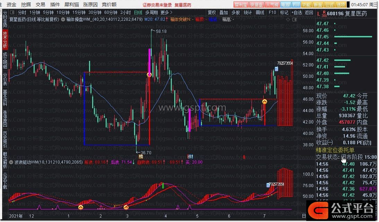
Task: Click the blue info marker near 79257.3554 on price chart
Action: click(276, 69)
